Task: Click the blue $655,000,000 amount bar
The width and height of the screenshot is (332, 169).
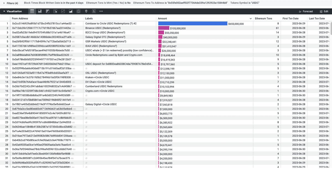Action: pos(193,24)
